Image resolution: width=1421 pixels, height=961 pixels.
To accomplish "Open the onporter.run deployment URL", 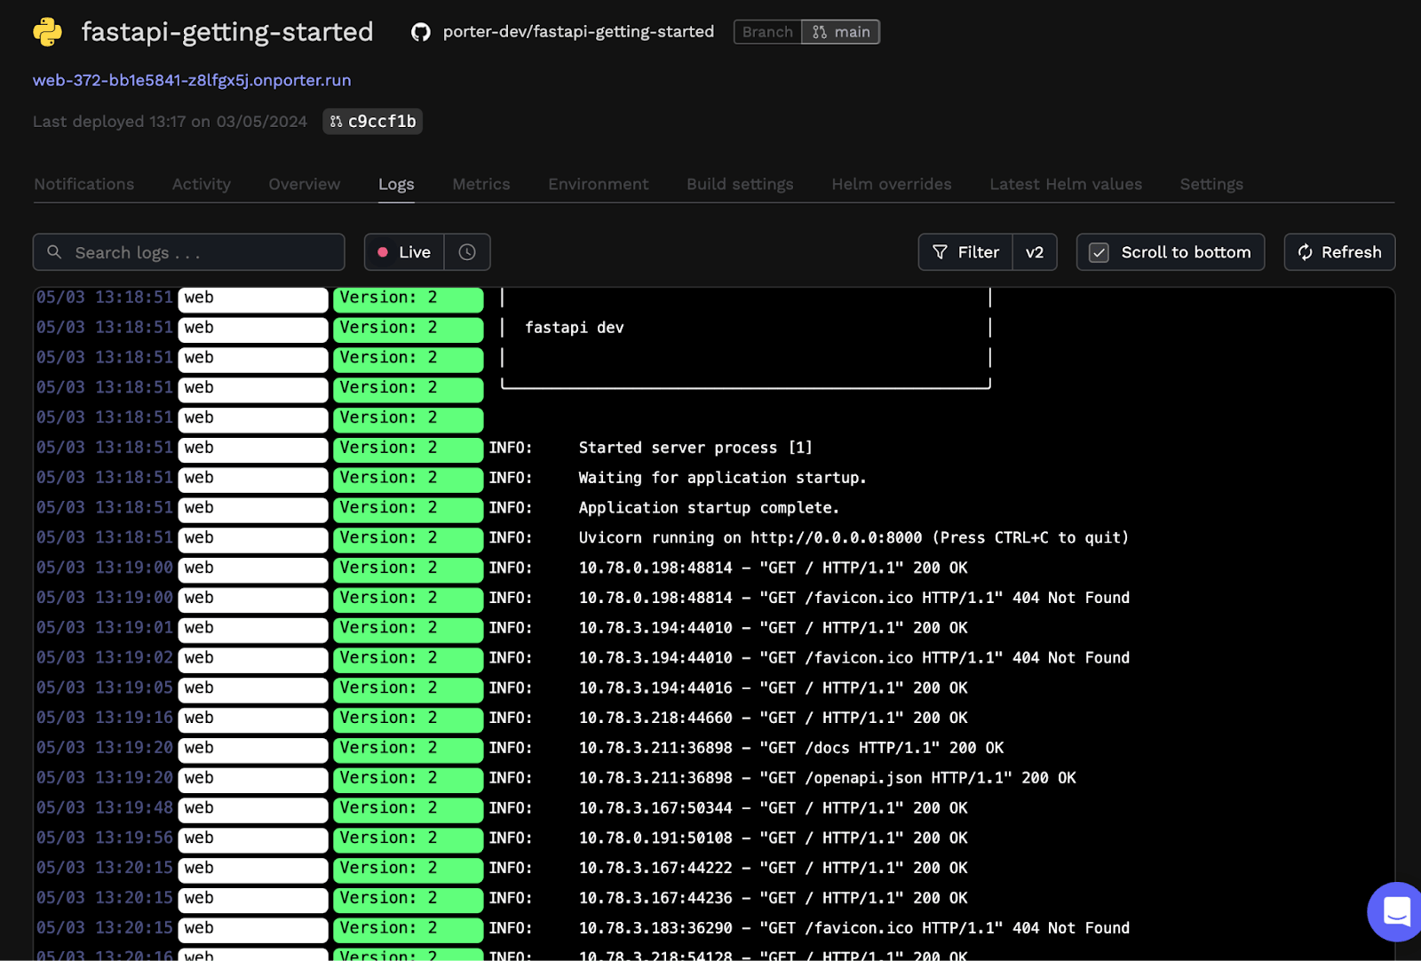I will pyautogui.click(x=192, y=80).
